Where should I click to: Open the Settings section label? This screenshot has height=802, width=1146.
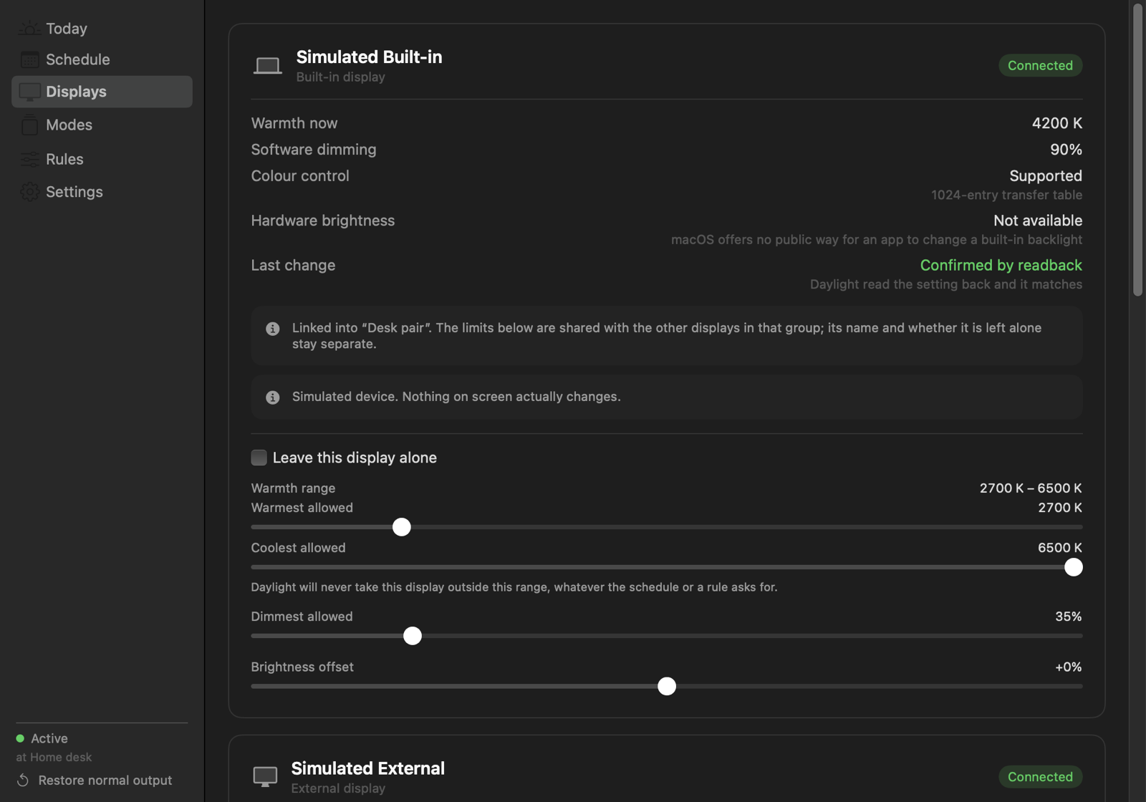click(x=74, y=192)
